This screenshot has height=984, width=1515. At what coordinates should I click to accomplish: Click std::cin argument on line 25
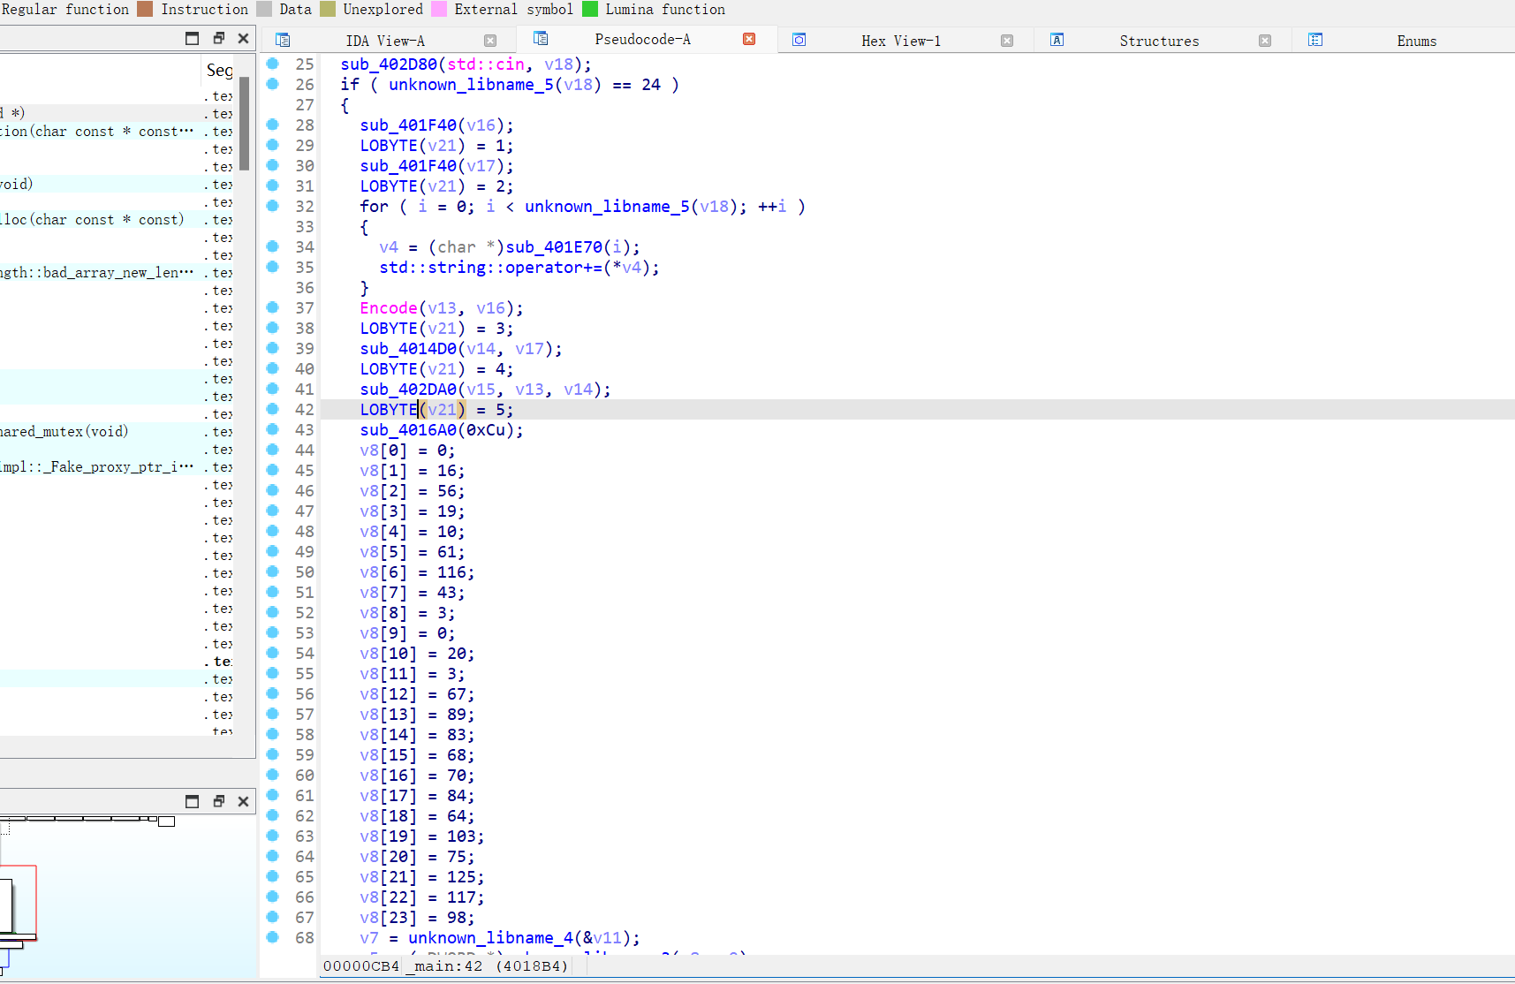(x=486, y=64)
